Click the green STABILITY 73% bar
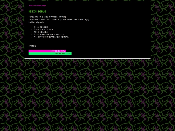175x131 pixels. pos(50,54)
